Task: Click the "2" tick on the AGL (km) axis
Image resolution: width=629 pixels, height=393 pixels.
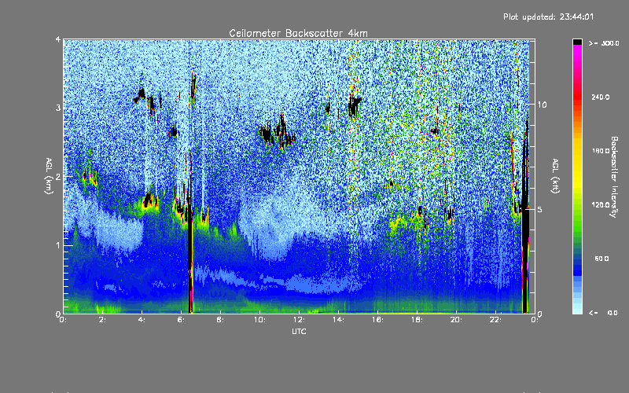Action: pyautogui.click(x=58, y=176)
